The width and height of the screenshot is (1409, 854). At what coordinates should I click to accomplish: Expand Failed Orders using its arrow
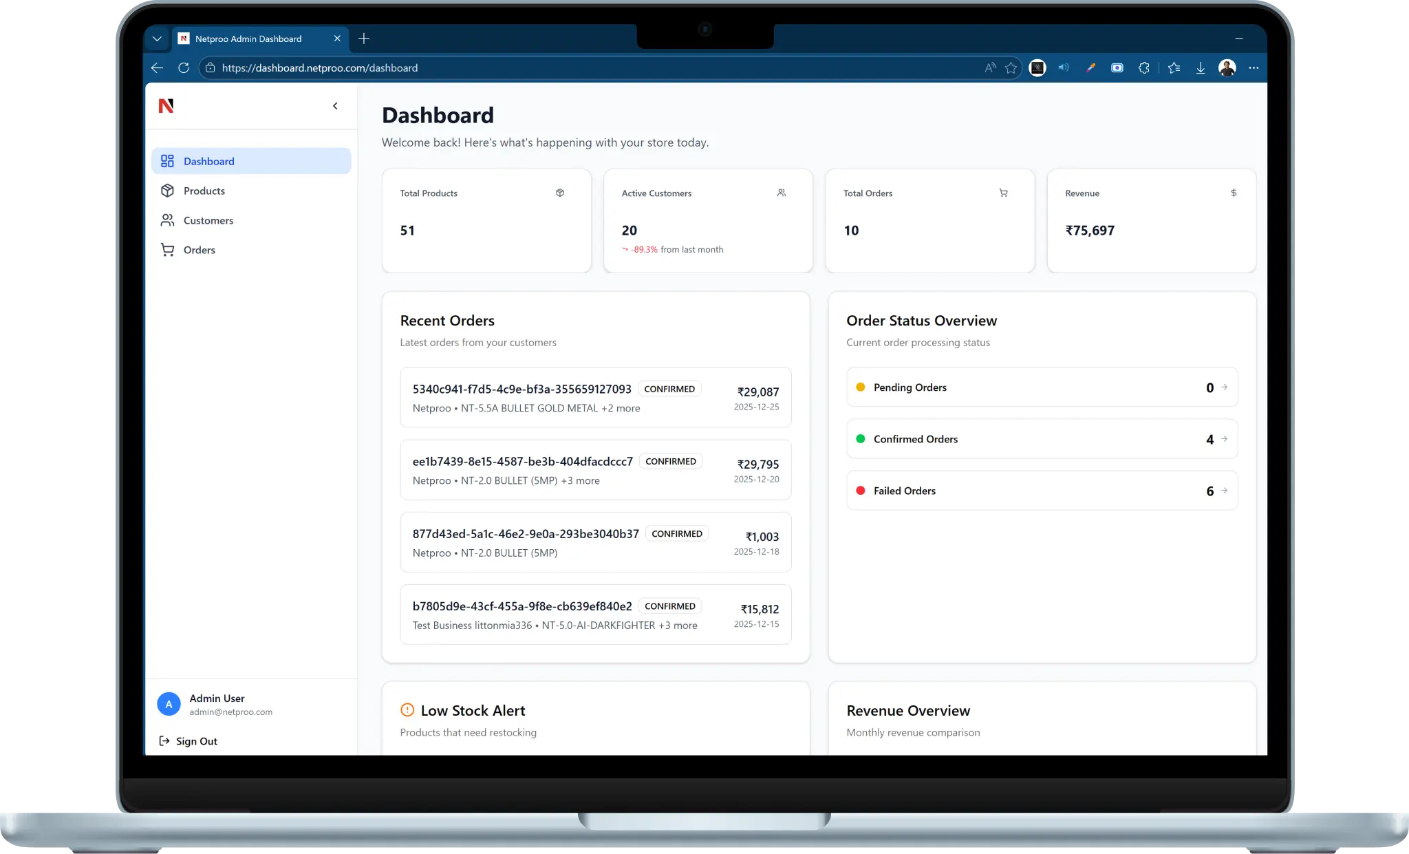tap(1223, 491)
